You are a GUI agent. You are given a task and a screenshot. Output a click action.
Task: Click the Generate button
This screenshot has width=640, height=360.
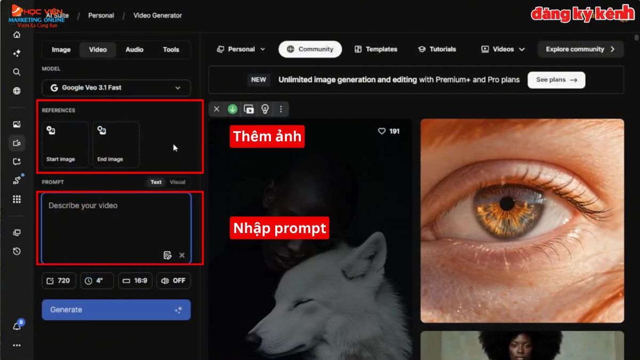click(116, 309)
